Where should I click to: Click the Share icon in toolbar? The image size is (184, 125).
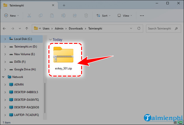75,15
